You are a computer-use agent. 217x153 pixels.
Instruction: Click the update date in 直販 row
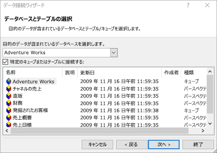coord(119,96)
